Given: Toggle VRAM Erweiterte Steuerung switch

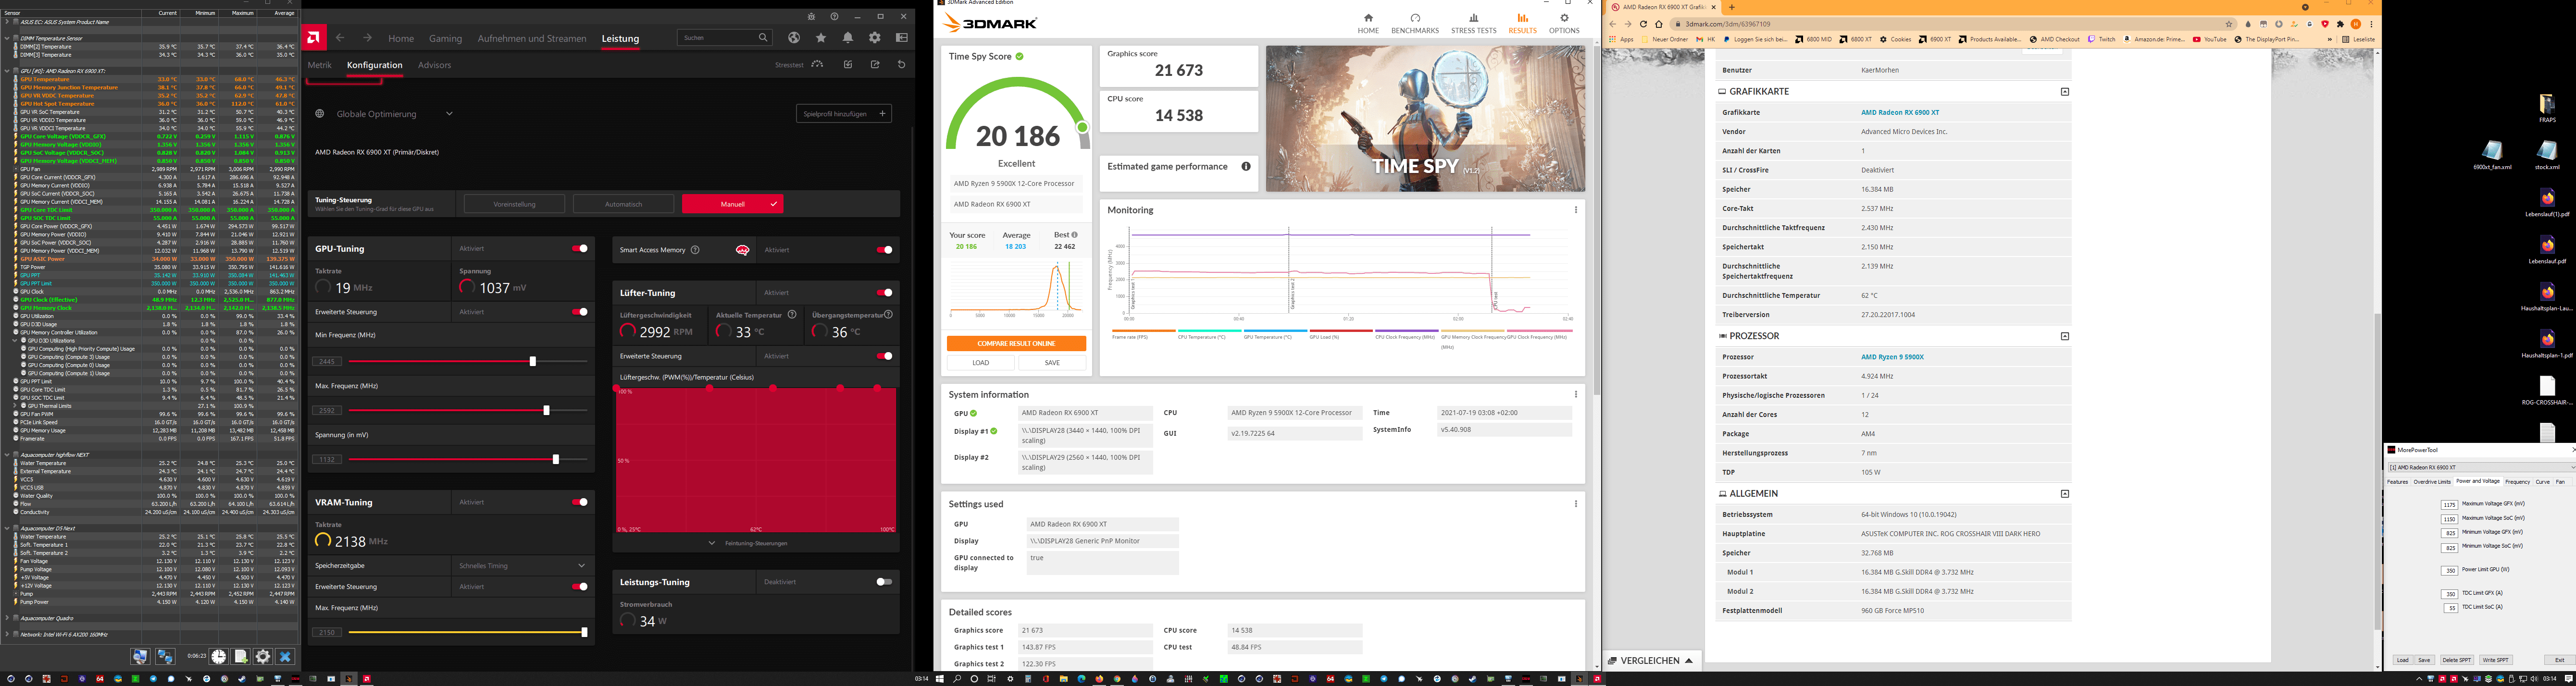Looking at the screenshot, I should [x=580, y=587].
